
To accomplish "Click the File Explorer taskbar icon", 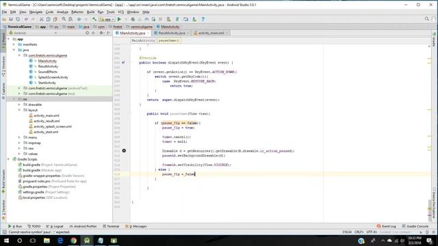I will coord(47,241).
